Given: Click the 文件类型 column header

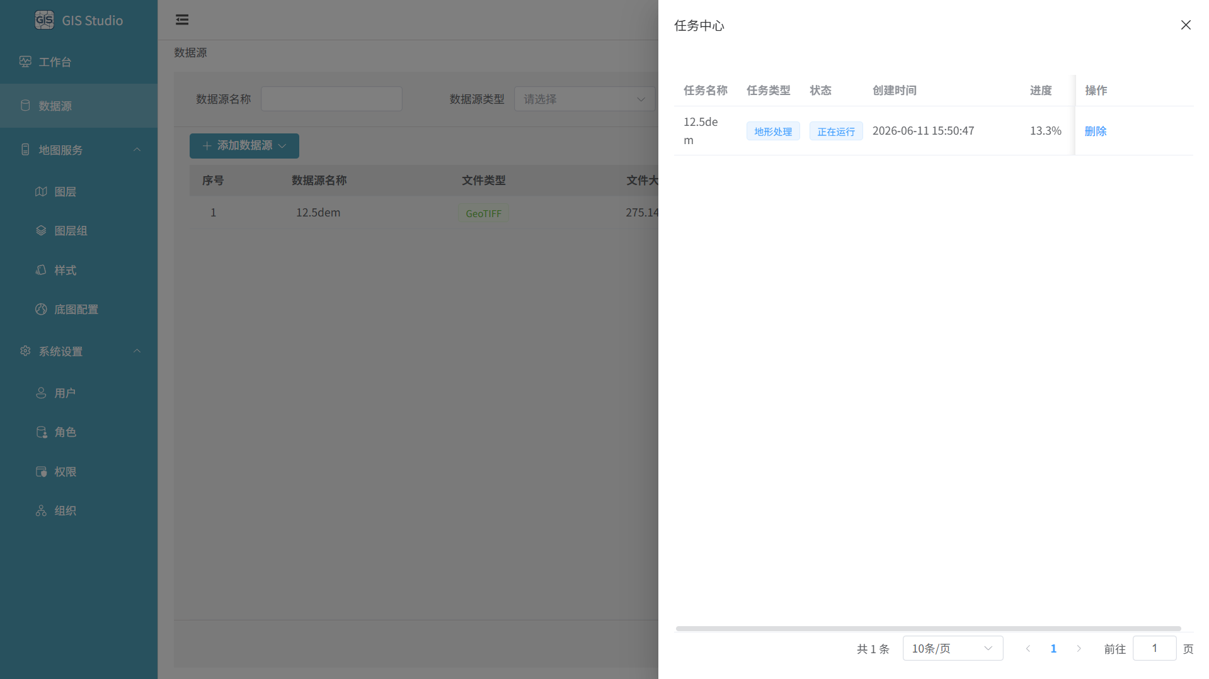Looking at the screenshot, I should tap(484, 181).
